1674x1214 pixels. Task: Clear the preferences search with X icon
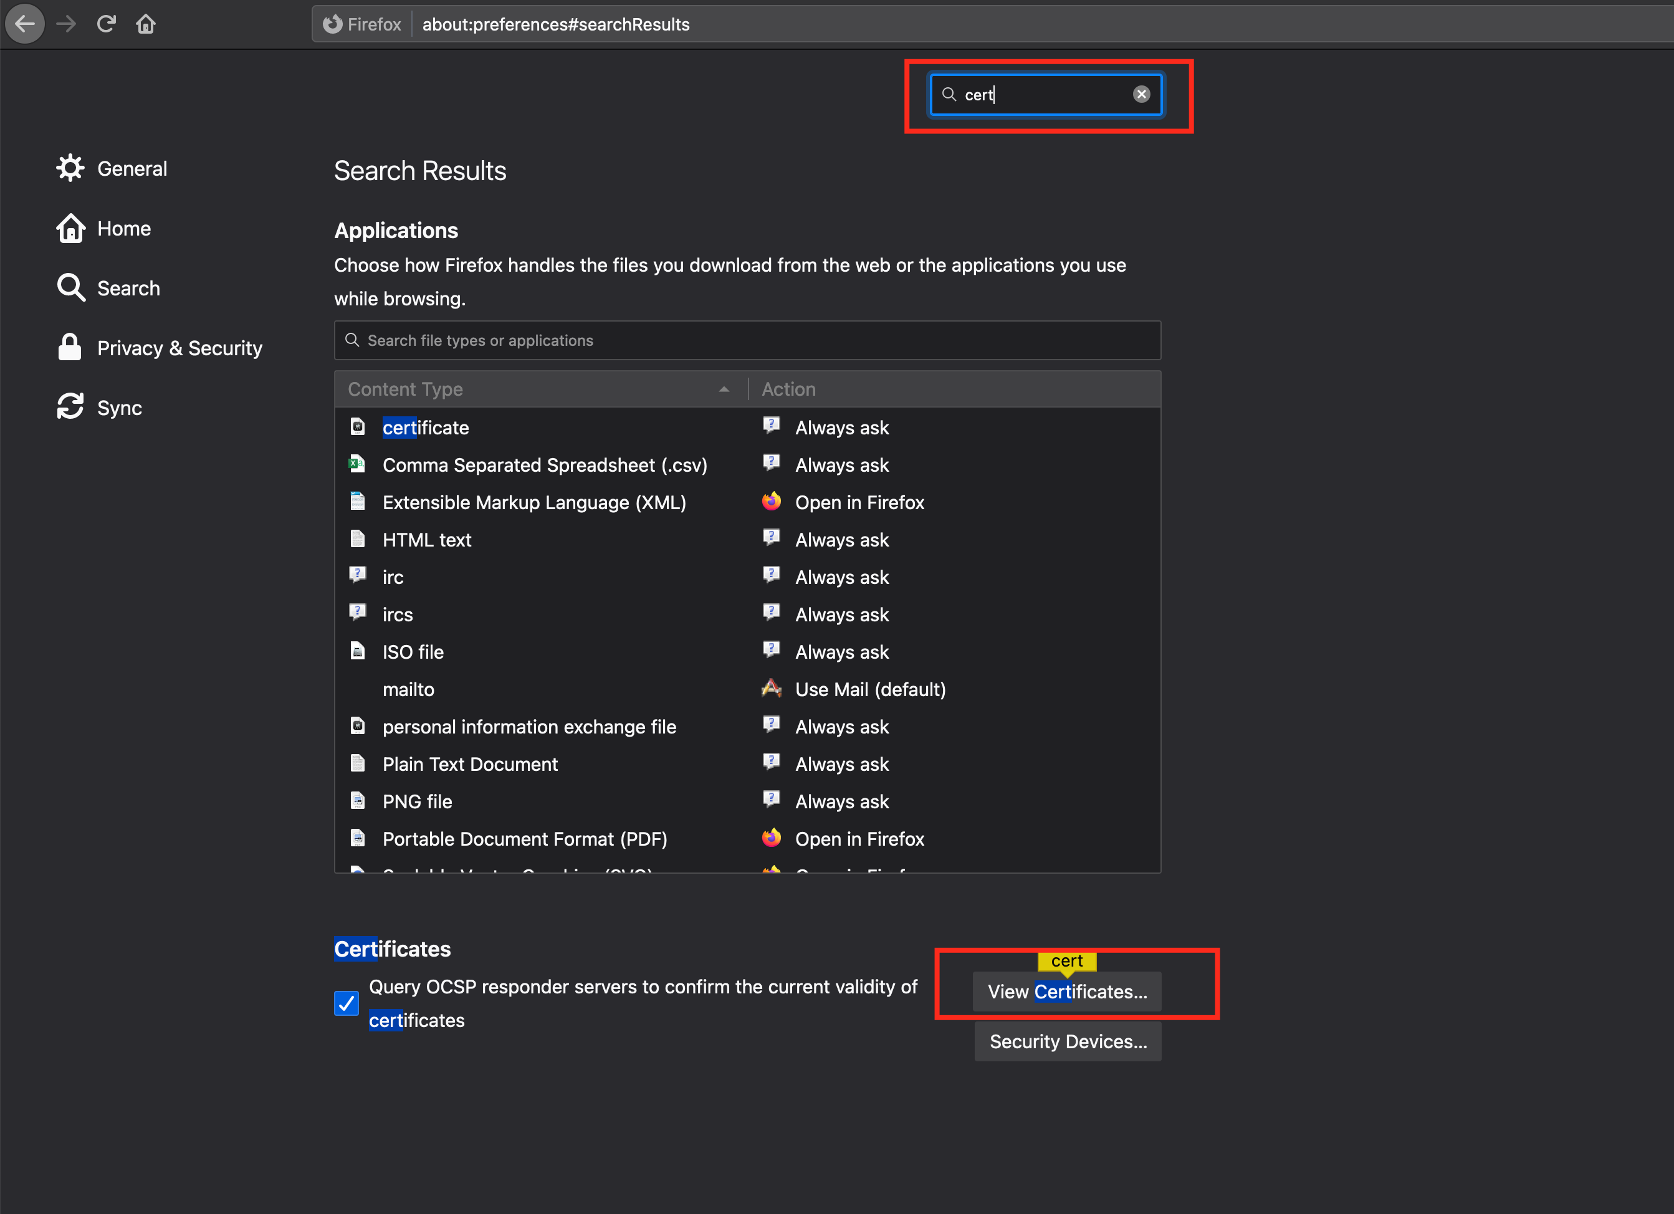[1141, 95]
